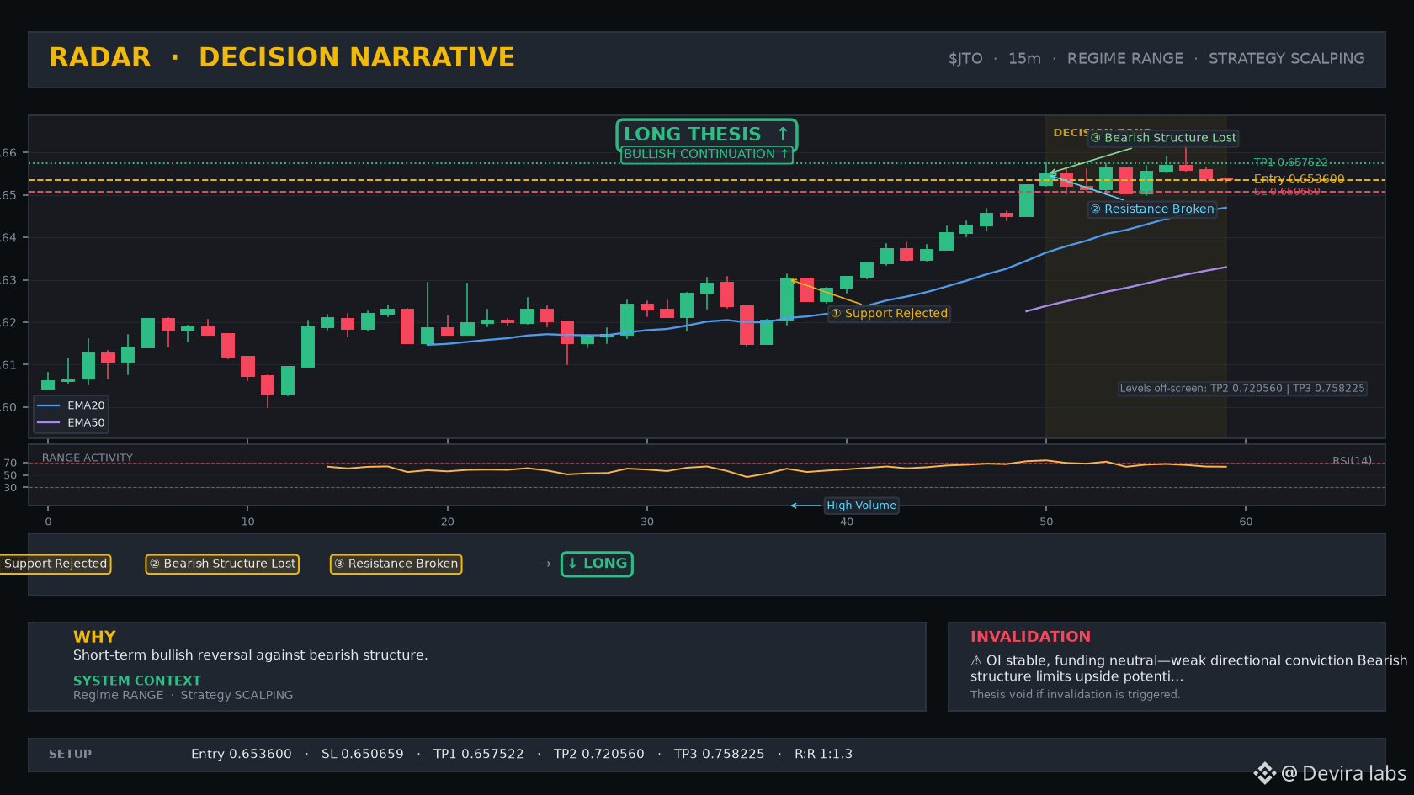This screenshot has height=795, width=1414.
Task: Click the High Volume annotation
Action: coord(861,506)
